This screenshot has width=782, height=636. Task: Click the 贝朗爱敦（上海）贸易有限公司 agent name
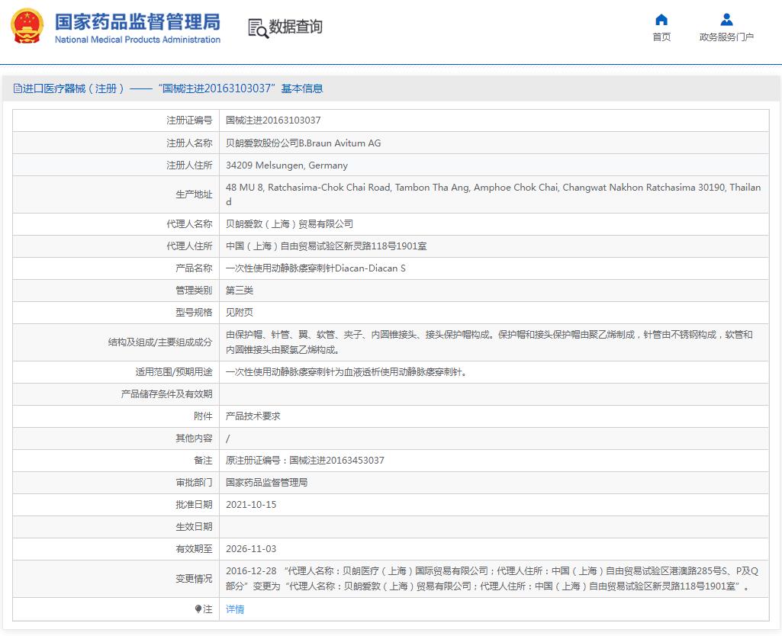coord(289,223)
